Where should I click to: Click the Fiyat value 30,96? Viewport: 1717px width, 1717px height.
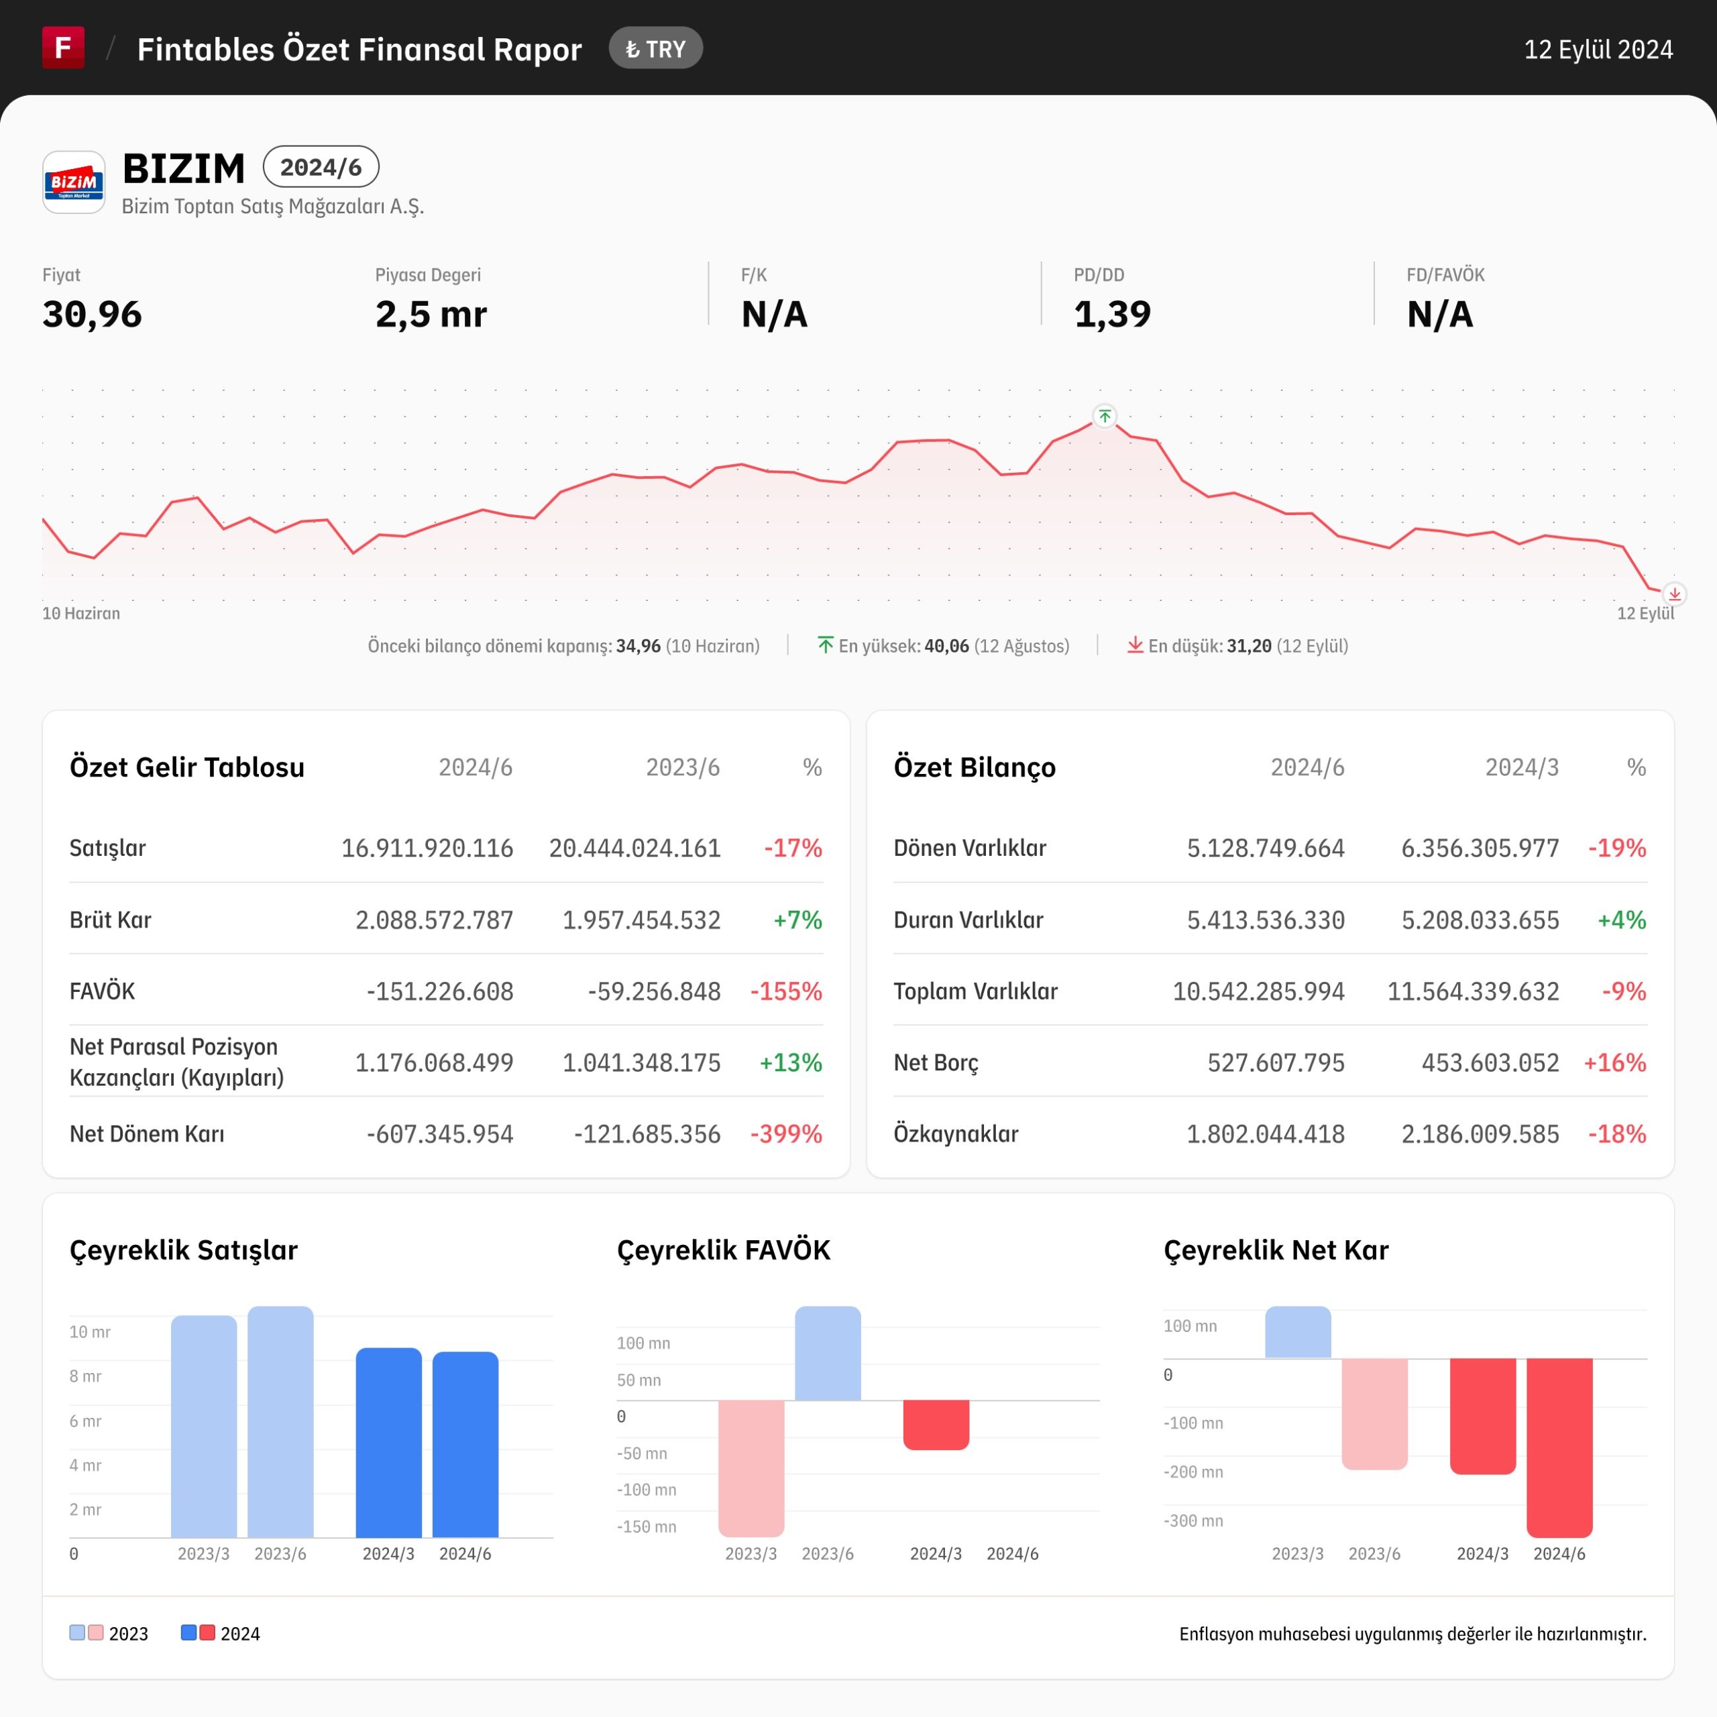click(x=93, y=315)
